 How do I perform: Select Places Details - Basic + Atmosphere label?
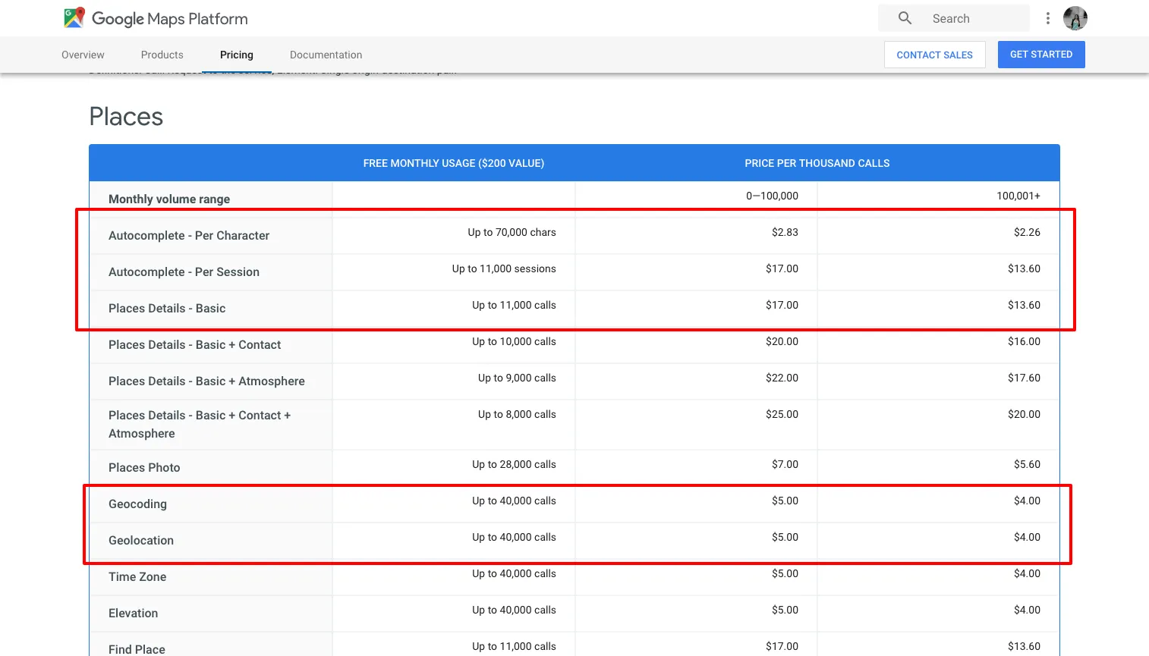point(207,381)
